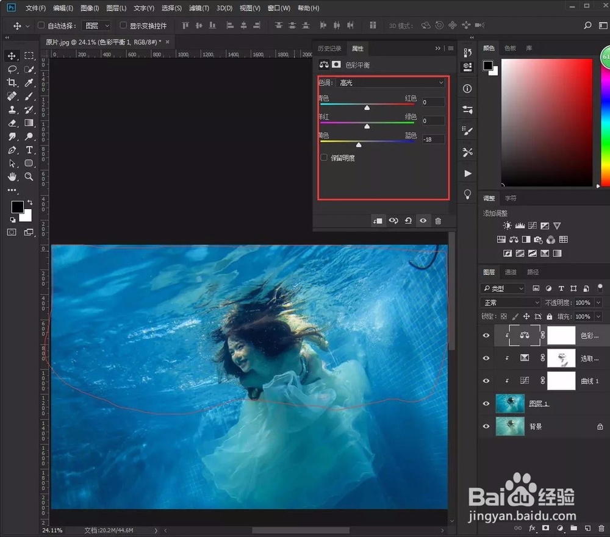Open the 图像(I) menu
Screen dimensions: 610x537
click(x=90, y=8)
